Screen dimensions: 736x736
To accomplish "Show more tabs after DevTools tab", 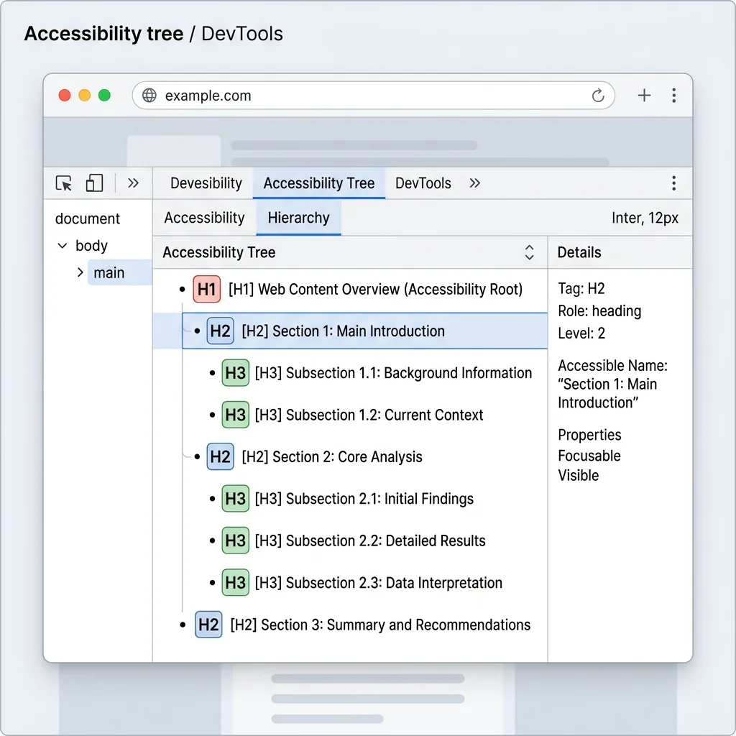I will 474,183.
